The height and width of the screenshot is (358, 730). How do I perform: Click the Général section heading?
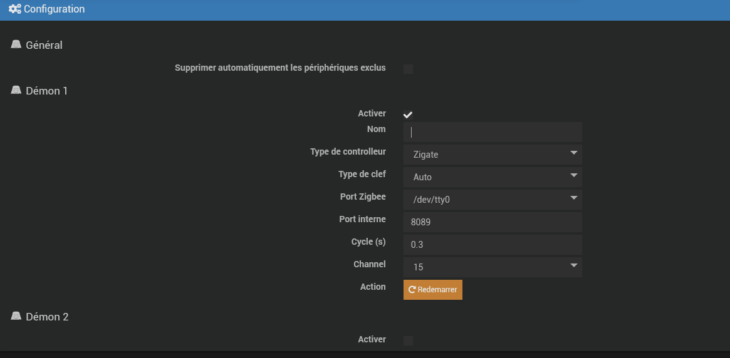[44, 45]
